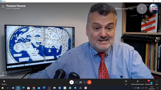Click the add participant button
Viewport: 161px width, 90px height.
[142, 9]
